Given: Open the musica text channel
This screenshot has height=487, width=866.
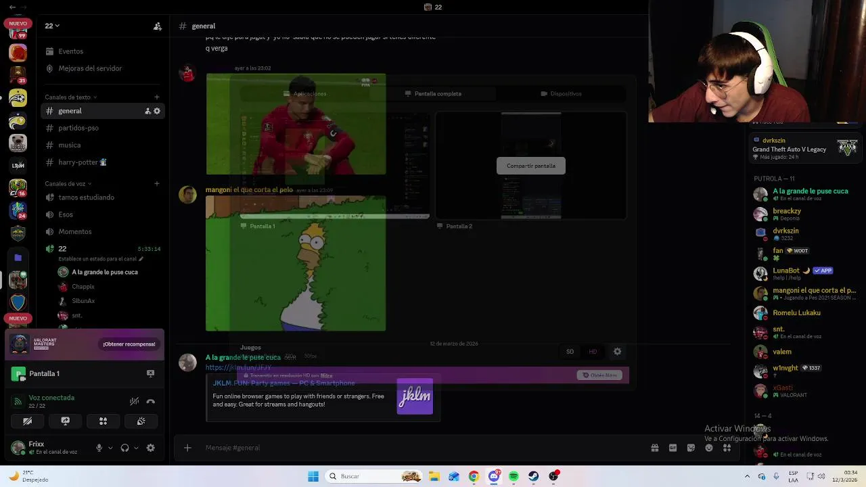Looking at the screenshot, I should [70, 145].
